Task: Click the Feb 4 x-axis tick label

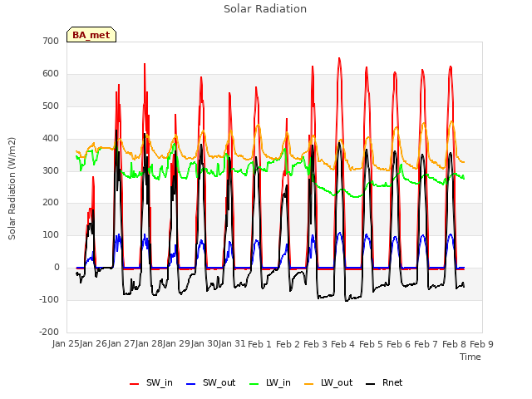Action: [x=343, y=344]
